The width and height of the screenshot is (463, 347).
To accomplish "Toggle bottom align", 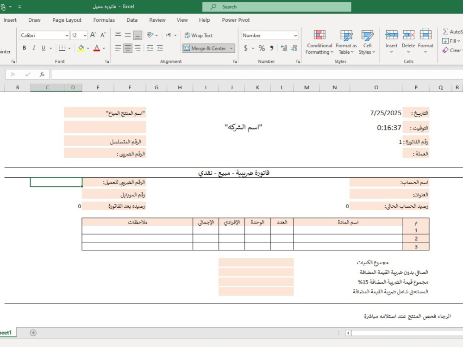I will click(138, 35).
